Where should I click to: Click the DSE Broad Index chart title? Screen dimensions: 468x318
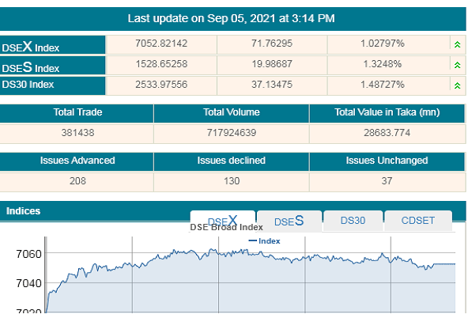pyautogui.click(x=227, y=228)
